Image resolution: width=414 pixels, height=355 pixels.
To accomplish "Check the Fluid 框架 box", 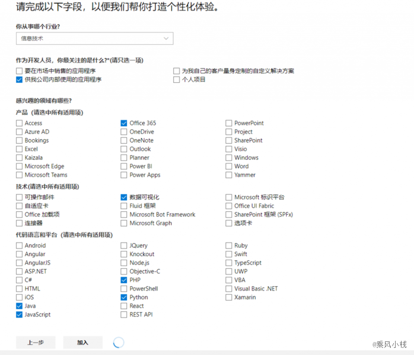I will (123, 206).
